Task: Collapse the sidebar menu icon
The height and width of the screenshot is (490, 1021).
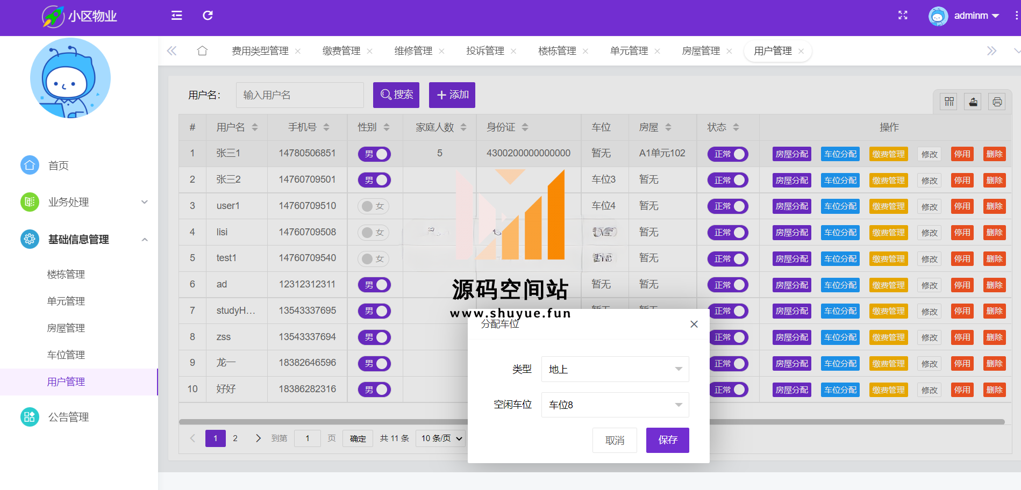Action: pos(176,16)
